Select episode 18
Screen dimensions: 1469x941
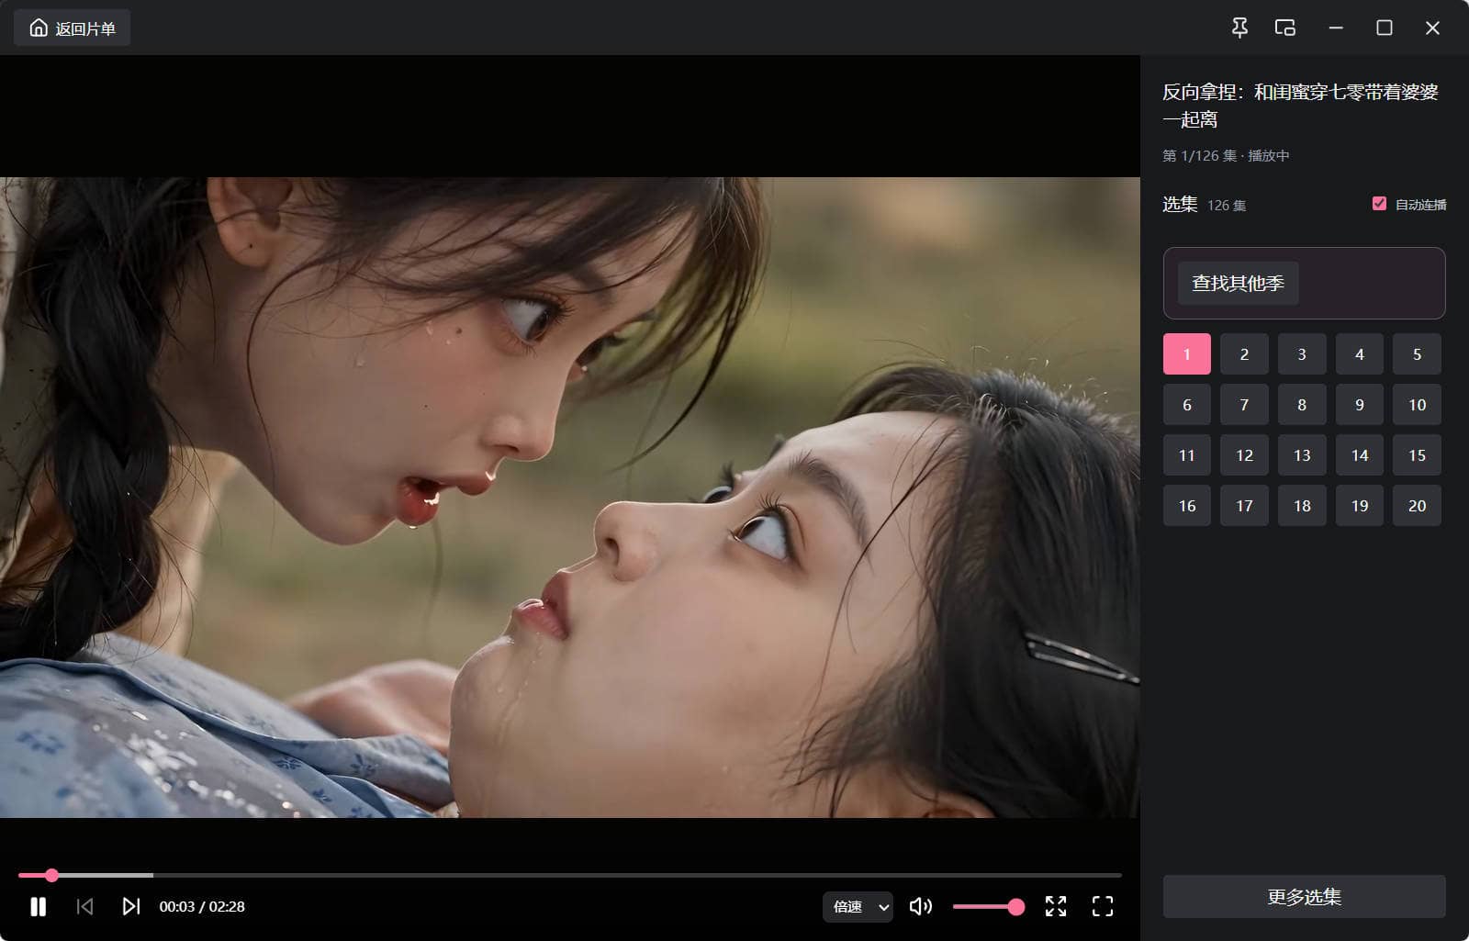pos(1302,505)
